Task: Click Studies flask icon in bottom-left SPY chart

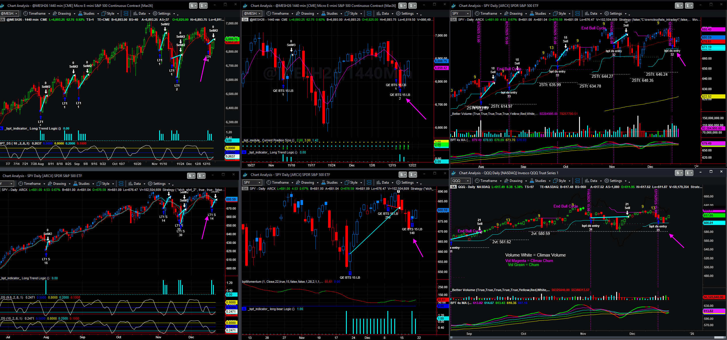Action: (x=76, y=184)
